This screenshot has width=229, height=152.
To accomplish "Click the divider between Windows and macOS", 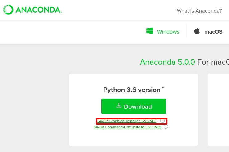I will point(186,31).
